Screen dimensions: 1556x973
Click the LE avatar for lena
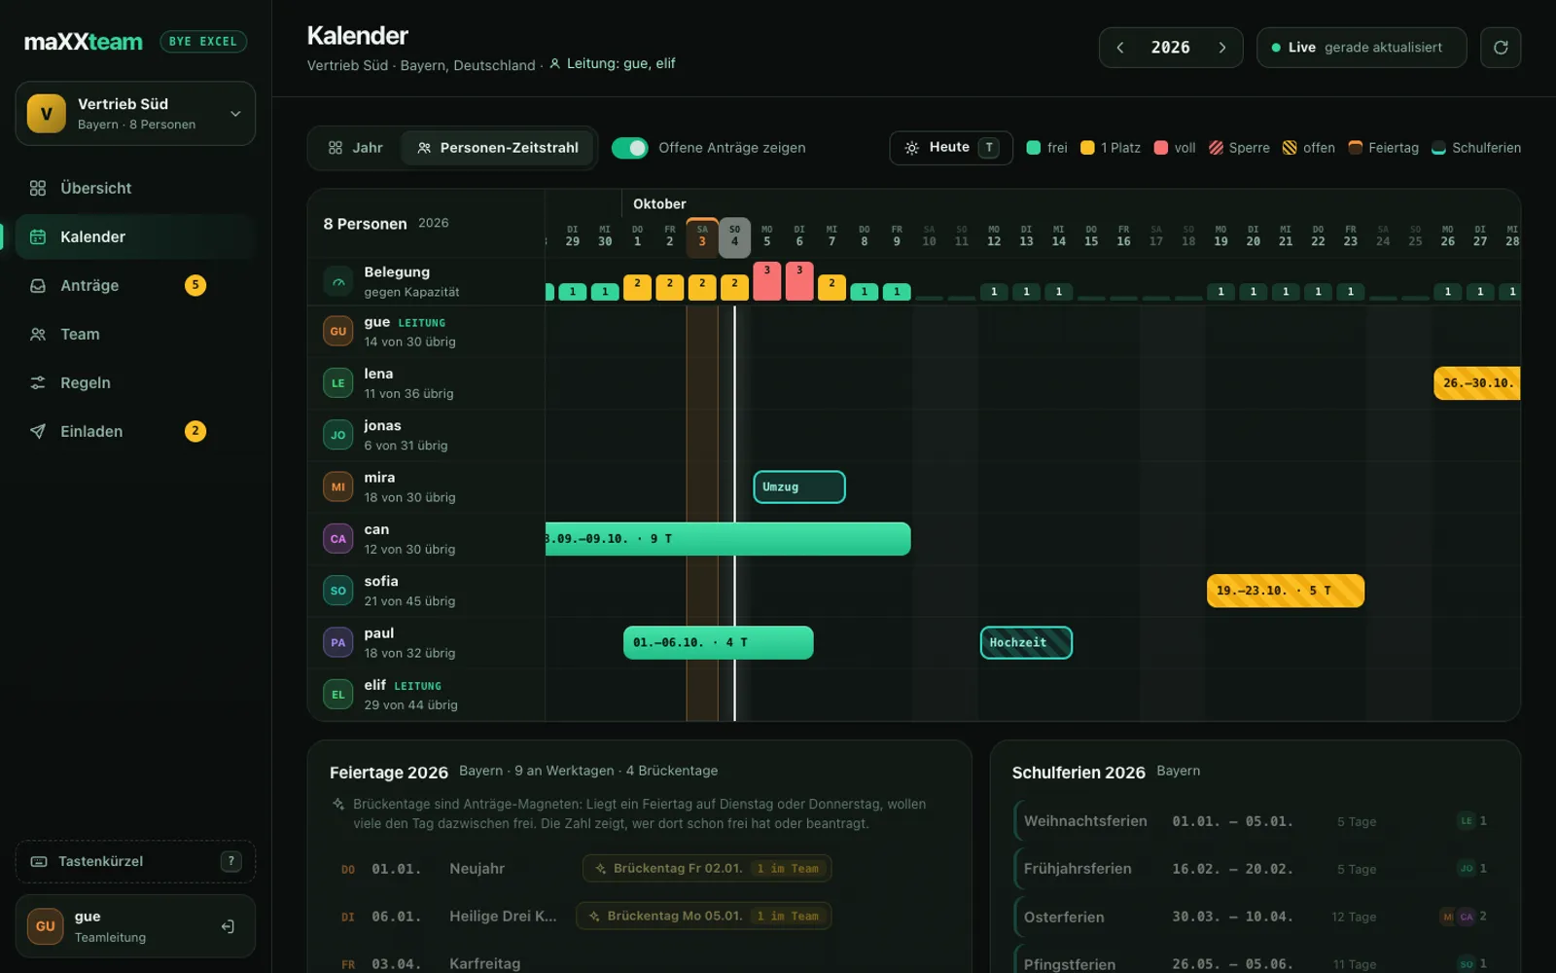click(x=338, y=383)
